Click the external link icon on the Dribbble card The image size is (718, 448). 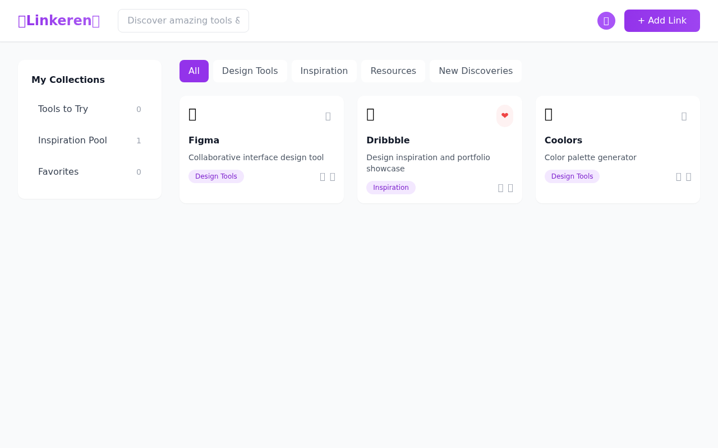tap(500, 188)
